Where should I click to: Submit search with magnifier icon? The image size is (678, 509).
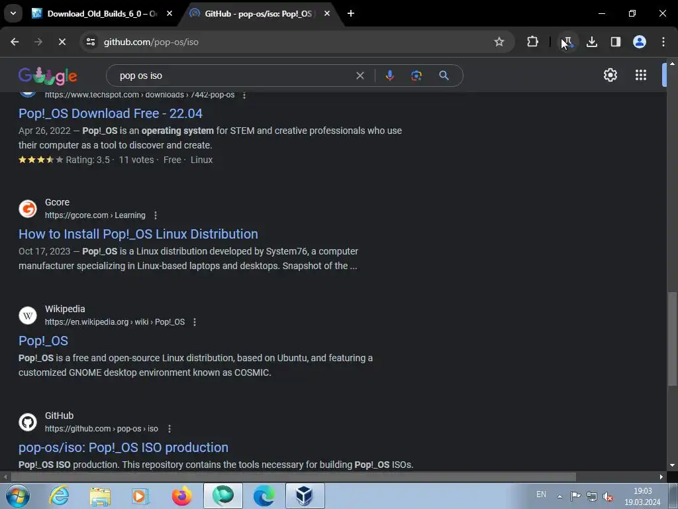tap(444, 76)
